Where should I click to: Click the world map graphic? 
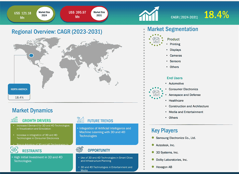coord(68,63)
